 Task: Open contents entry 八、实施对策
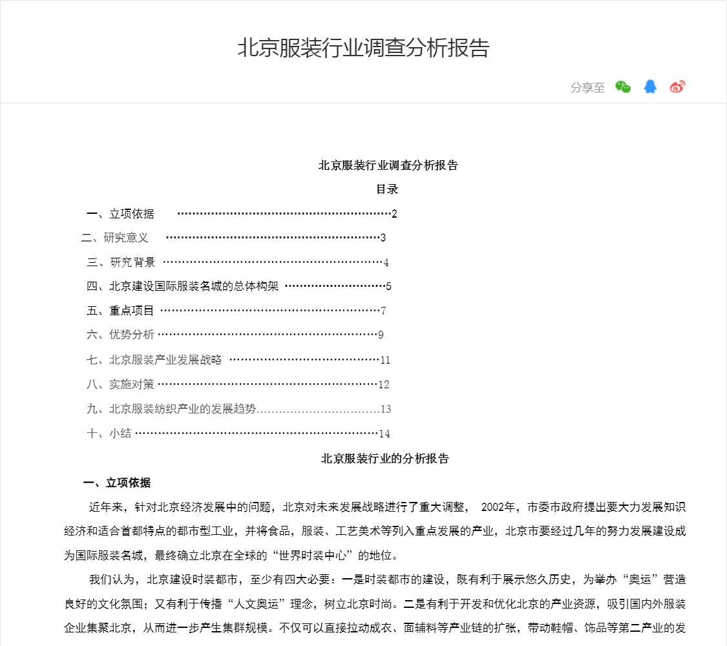pyautogui.click(x=238, y=384)
